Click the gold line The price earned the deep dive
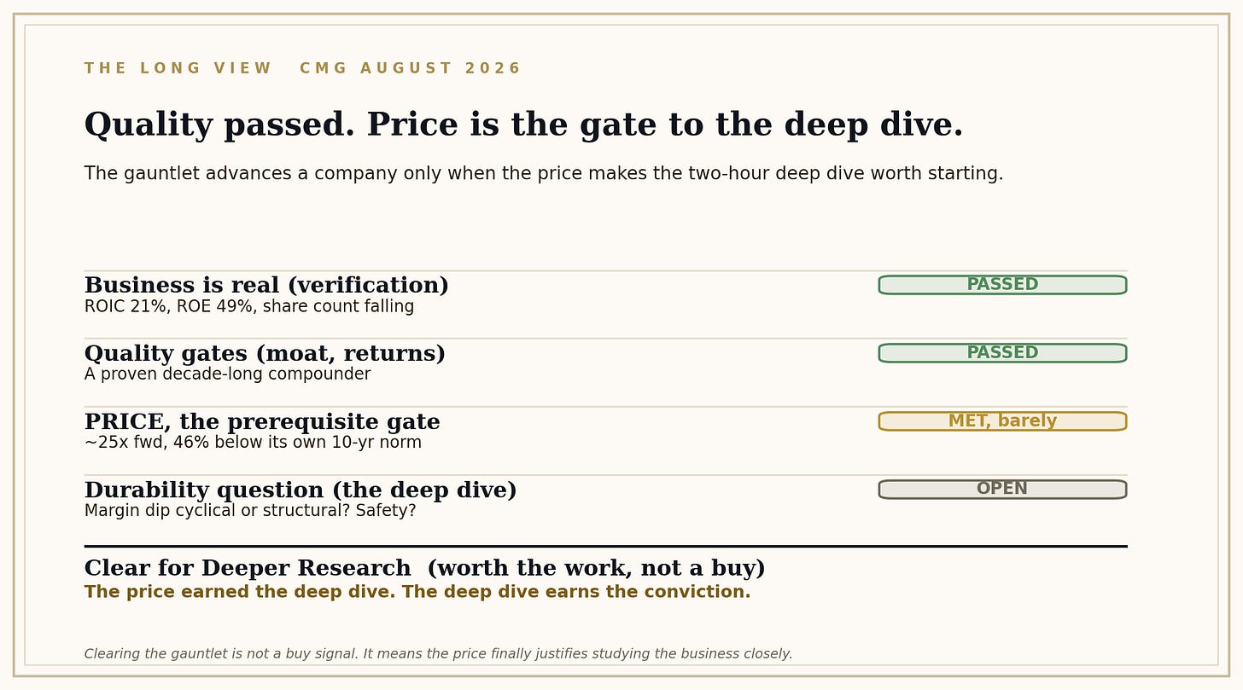The width and height of the screenshot is (1243, 690). 417,592
